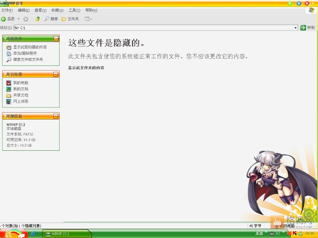Click the taskbar clock showing 14:35
This screenshot has width=318, height=238.
tap(309, 233)
